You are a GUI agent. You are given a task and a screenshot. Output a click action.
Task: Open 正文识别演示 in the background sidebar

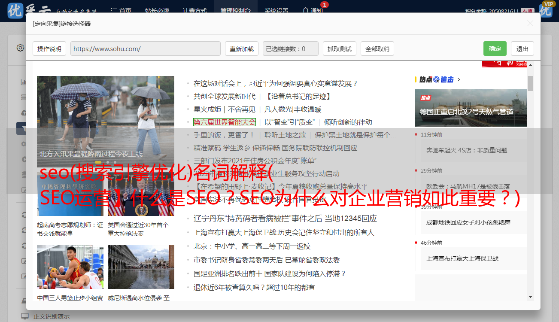tap(52, 316)
